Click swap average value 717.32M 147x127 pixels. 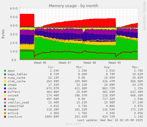pyautogui.click(x=109, y=99)
